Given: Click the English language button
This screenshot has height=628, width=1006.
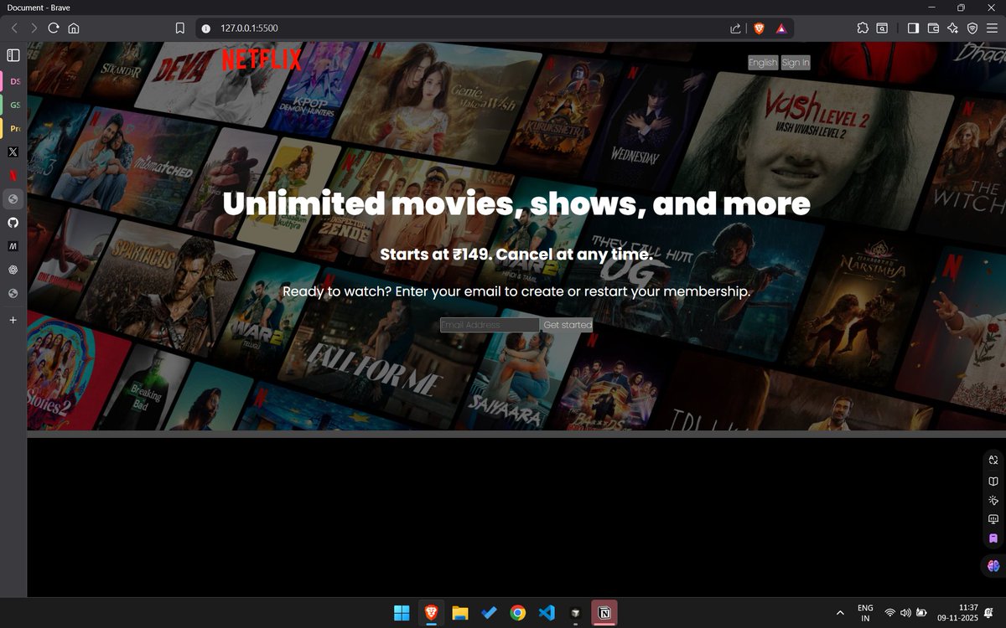Looking at the screenshot, I should 763,62.
